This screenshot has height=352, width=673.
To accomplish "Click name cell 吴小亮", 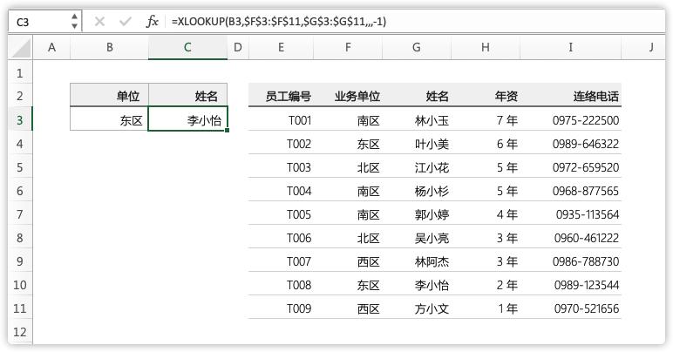I will pyautogui.click(x=417, y=238).
